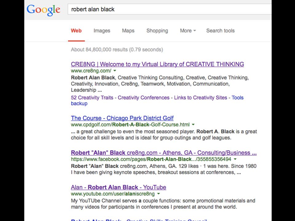Expand dropdown arrow beside facebook.com URL
The image size is (295, 221).
point(235,159)
